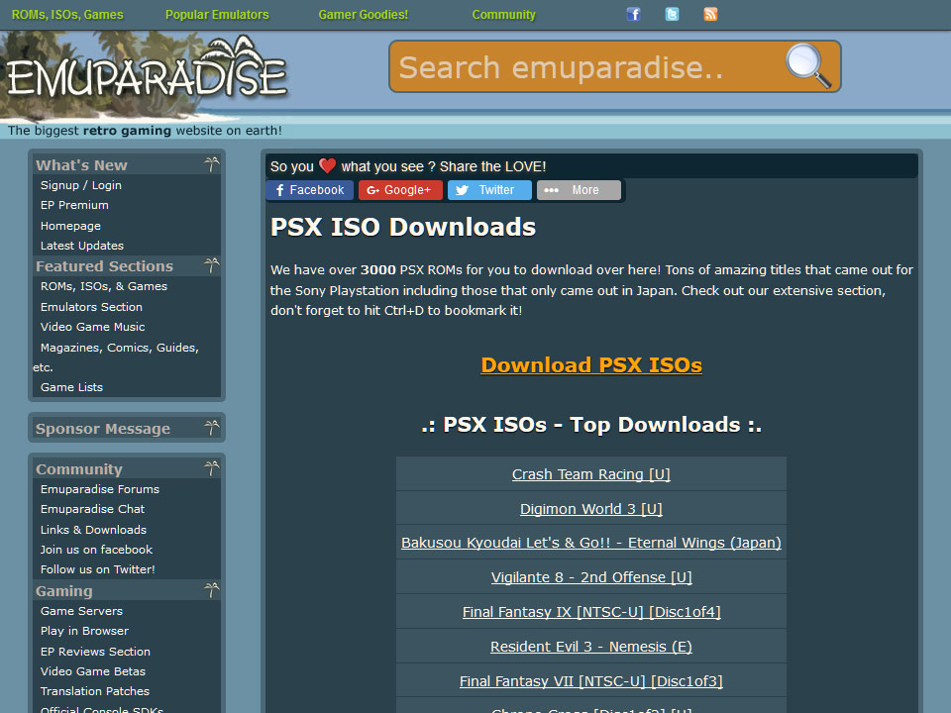Open the More share options button
Viewport: 951px width, 713px height.
(x=579, y=190)
